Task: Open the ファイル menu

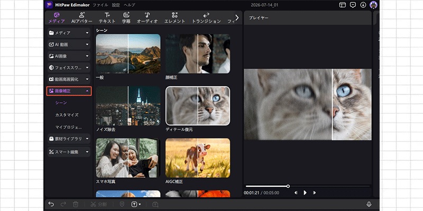Action: 100,5
